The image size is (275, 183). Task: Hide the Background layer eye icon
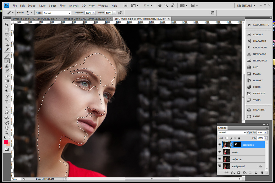click(x=220, y=166)
